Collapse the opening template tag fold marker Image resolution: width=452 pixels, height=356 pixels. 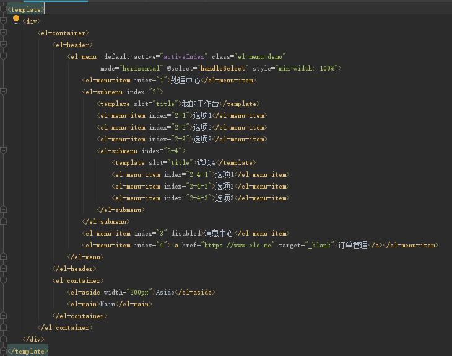[4, 9]
